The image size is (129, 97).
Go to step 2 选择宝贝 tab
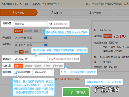[x=57, y=13]
